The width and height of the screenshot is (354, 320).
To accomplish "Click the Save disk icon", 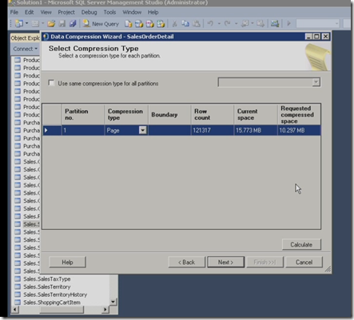I will [x=62, y=24].
